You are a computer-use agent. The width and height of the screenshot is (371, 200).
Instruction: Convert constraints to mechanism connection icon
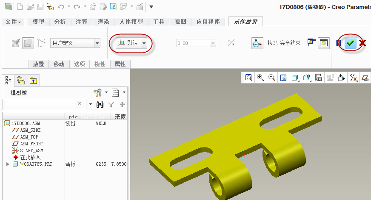(41, 43)
